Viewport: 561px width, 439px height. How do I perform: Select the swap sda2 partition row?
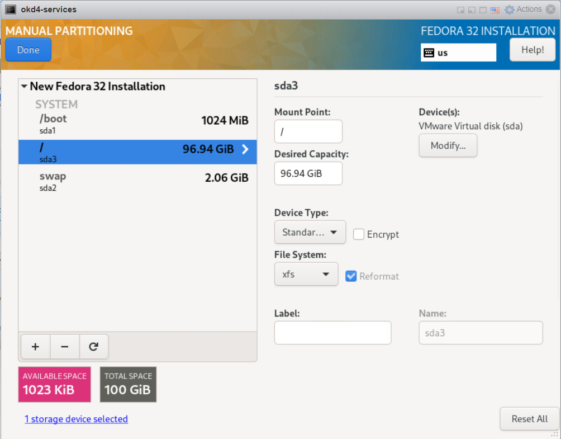138,181
